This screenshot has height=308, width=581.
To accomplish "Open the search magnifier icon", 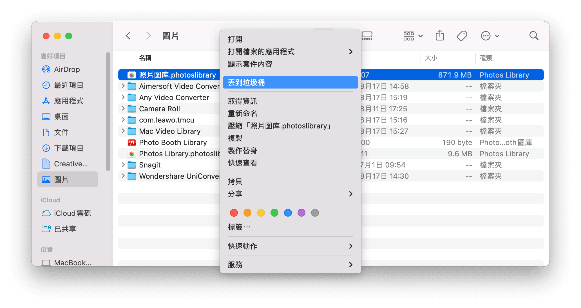I will (533, 36).
